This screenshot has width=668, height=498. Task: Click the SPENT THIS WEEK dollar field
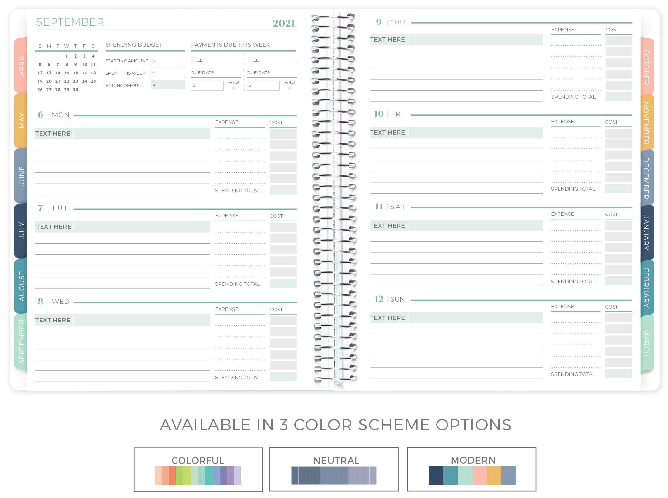coord(168,73)
